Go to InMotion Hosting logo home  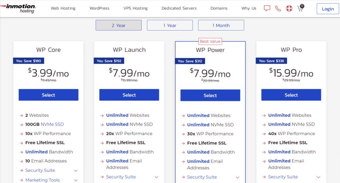click(x=18, y=8)
